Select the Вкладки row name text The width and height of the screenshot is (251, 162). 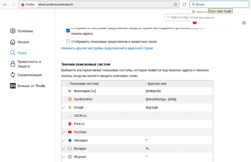click(80, 148)
